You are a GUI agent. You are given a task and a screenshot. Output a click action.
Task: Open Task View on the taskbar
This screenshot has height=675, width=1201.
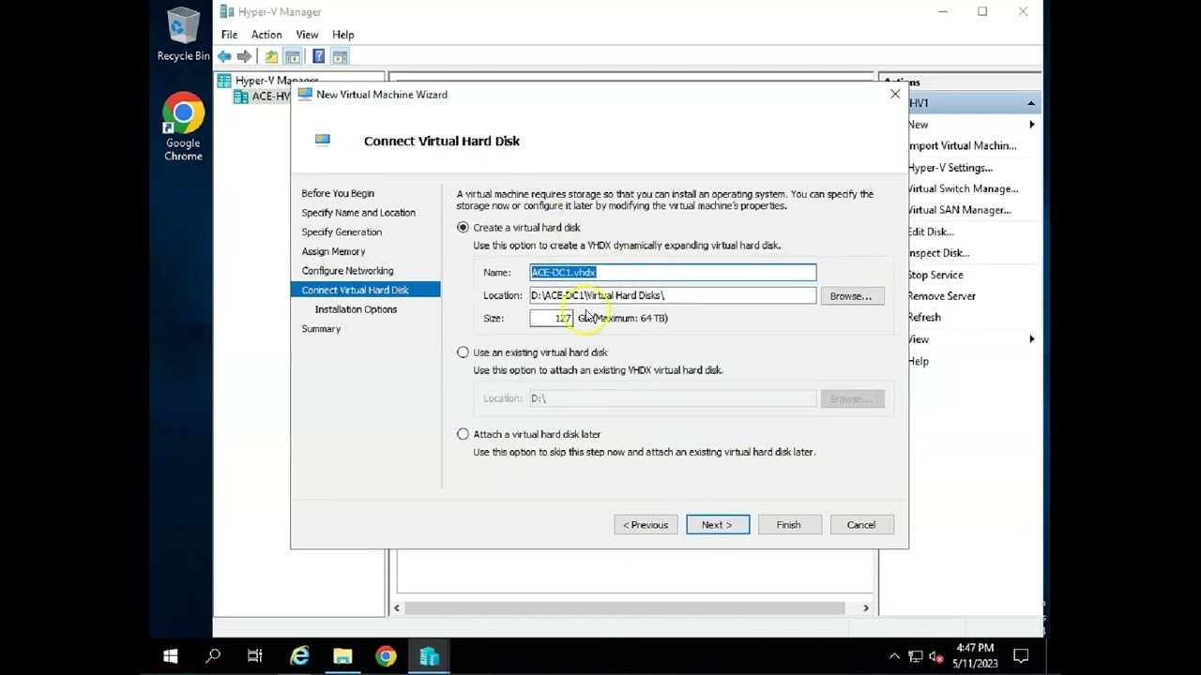[255, 656]
